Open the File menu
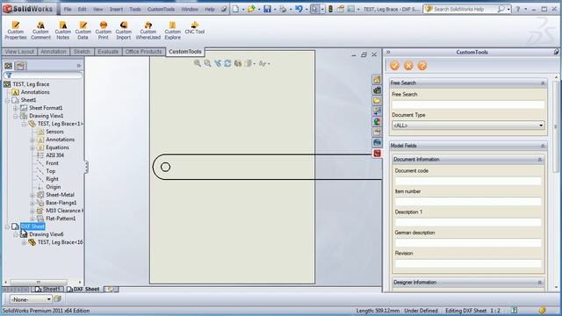The height and width of the screenshot is (316, 562). 68,10
